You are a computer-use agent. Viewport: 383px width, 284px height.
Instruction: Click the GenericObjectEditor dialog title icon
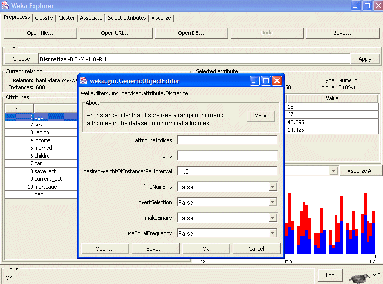point(84,81)
